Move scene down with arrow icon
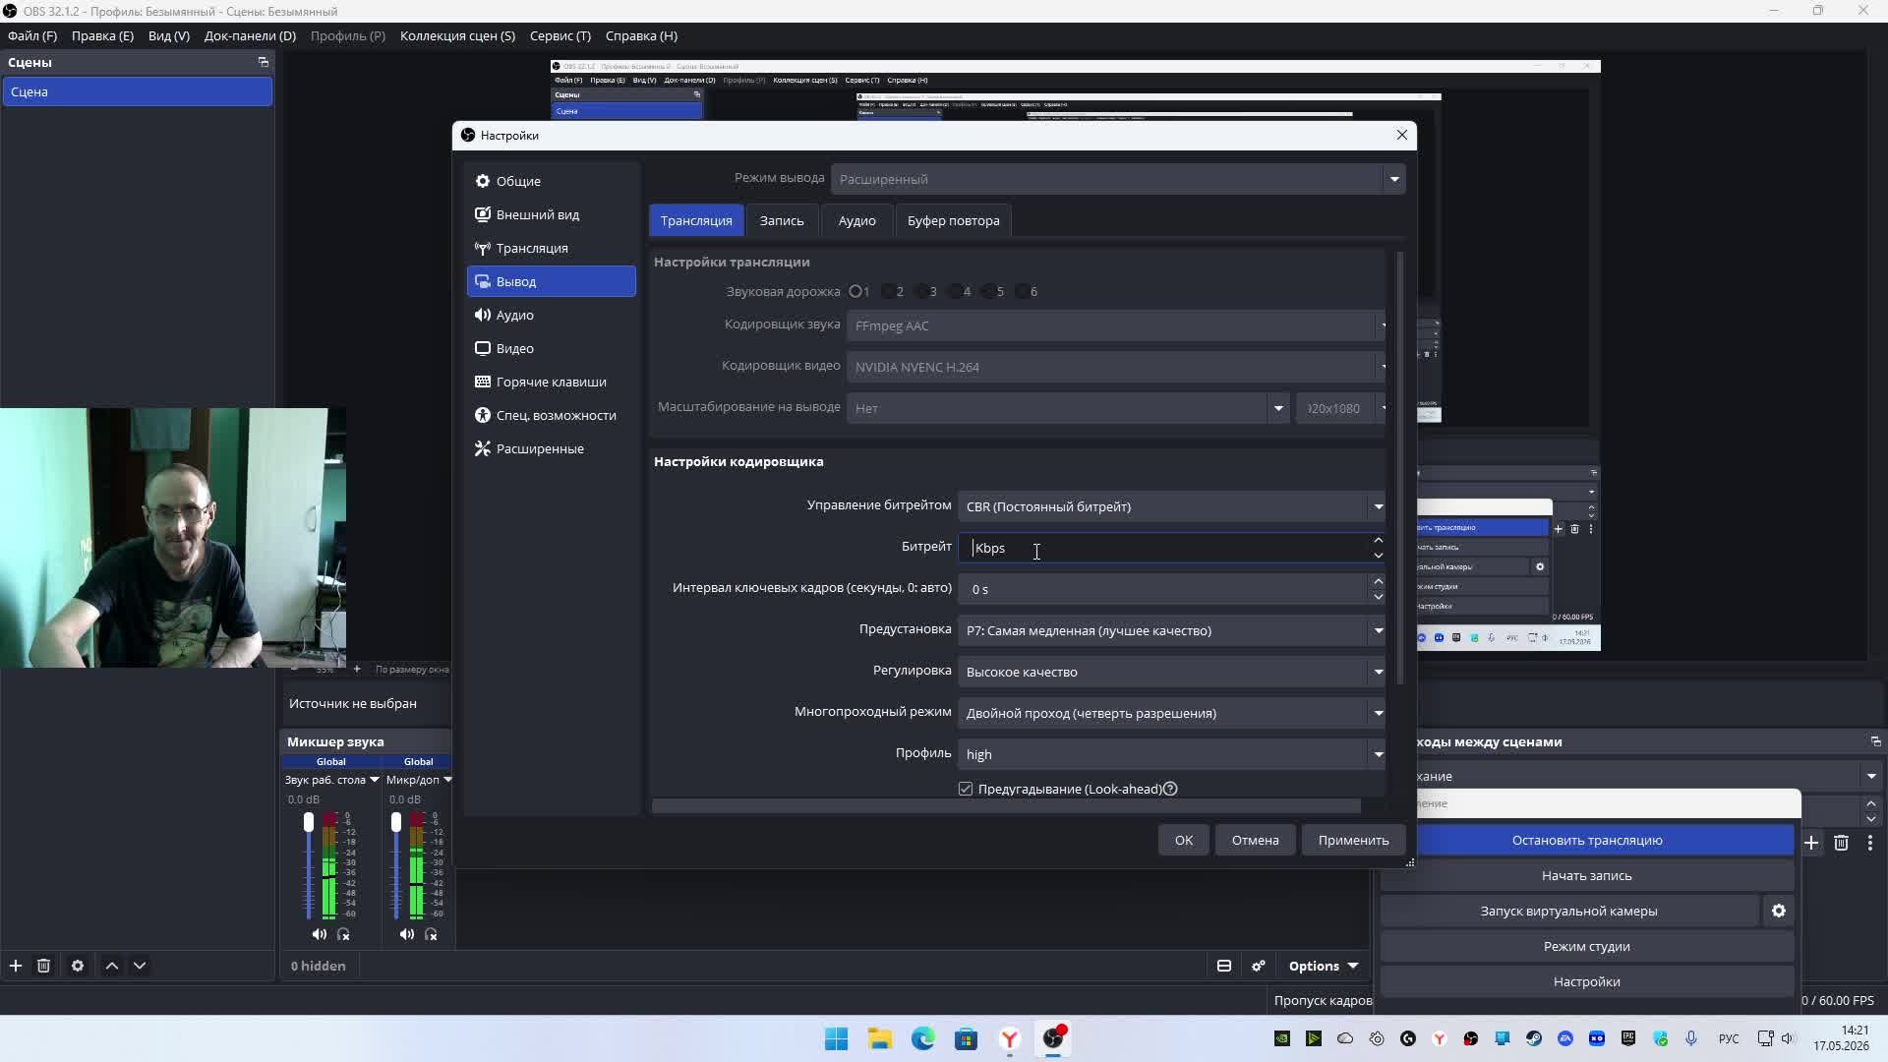This screenshot has width=1888, height=1062. point(140,966)
